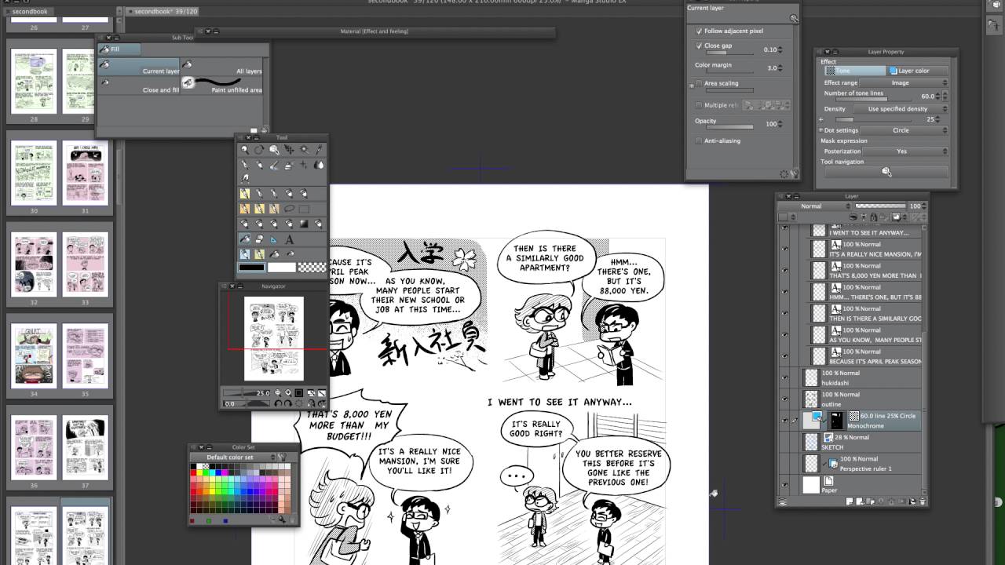
Task: Switch to the secondbook tab at top left
Action: (30, 12)
